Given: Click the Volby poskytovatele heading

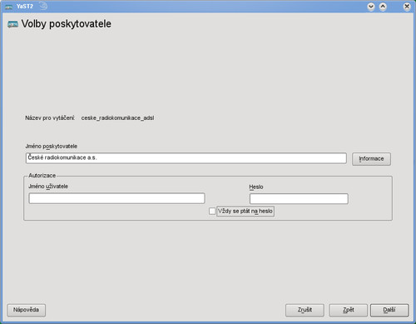Looking at the screenshot, I should [x=67, y=24].
